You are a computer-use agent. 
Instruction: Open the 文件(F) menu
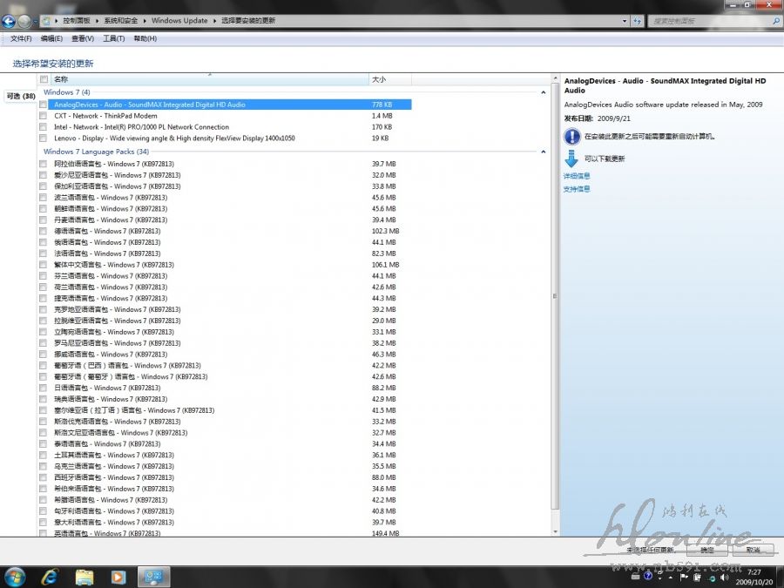[x=21, y=38]
